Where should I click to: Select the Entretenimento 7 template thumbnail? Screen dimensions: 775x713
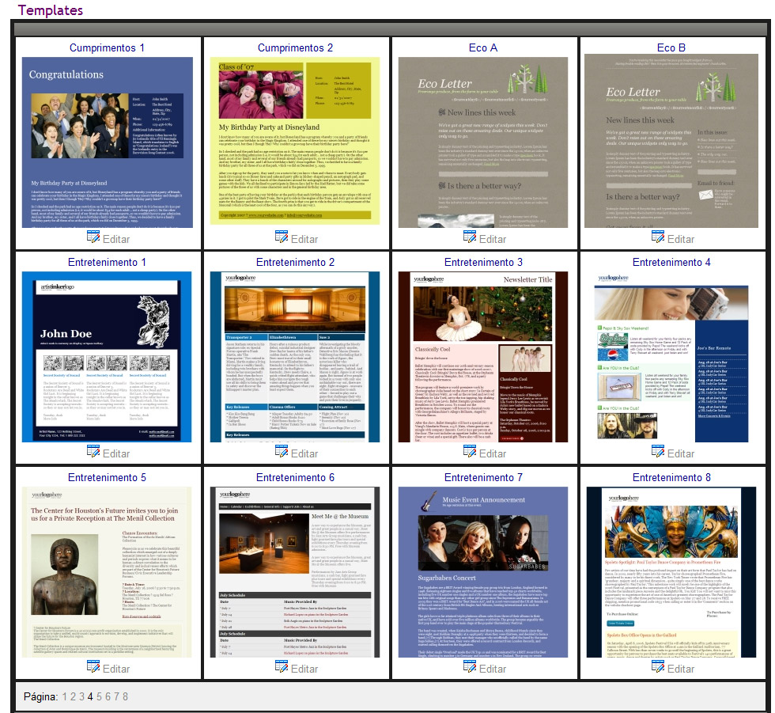[483, 571]
